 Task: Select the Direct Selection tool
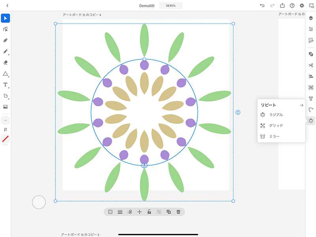tap(6, 29)
